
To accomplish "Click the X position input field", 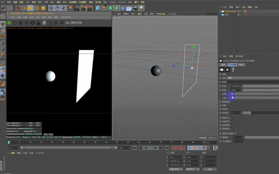I will pyautogui.click(x=175, y=157).
